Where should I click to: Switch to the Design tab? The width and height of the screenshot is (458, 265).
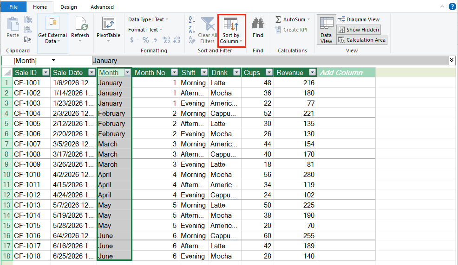(x=69, y=6)
